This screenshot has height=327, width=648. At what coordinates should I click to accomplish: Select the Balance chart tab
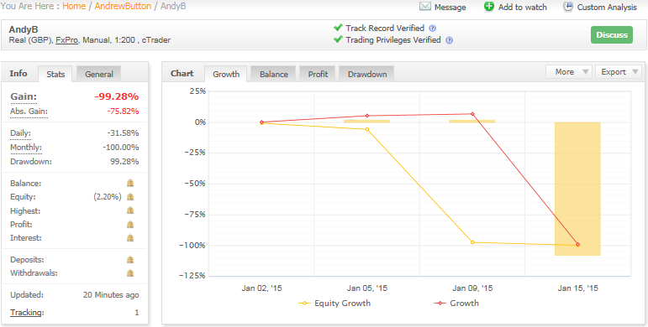(274, 75)
